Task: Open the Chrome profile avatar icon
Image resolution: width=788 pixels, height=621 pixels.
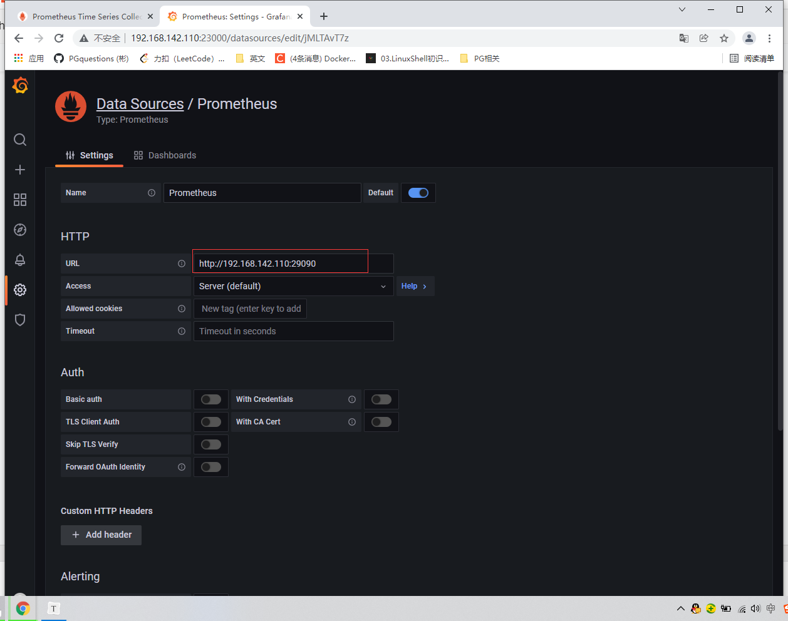Action: pos(749,38)
